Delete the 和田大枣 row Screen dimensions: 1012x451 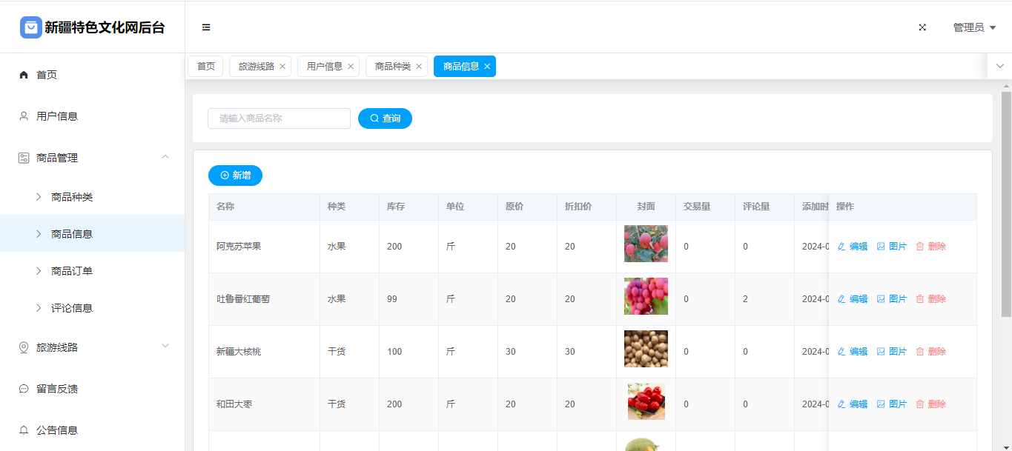pyautogui.click(x=931, y=404)
